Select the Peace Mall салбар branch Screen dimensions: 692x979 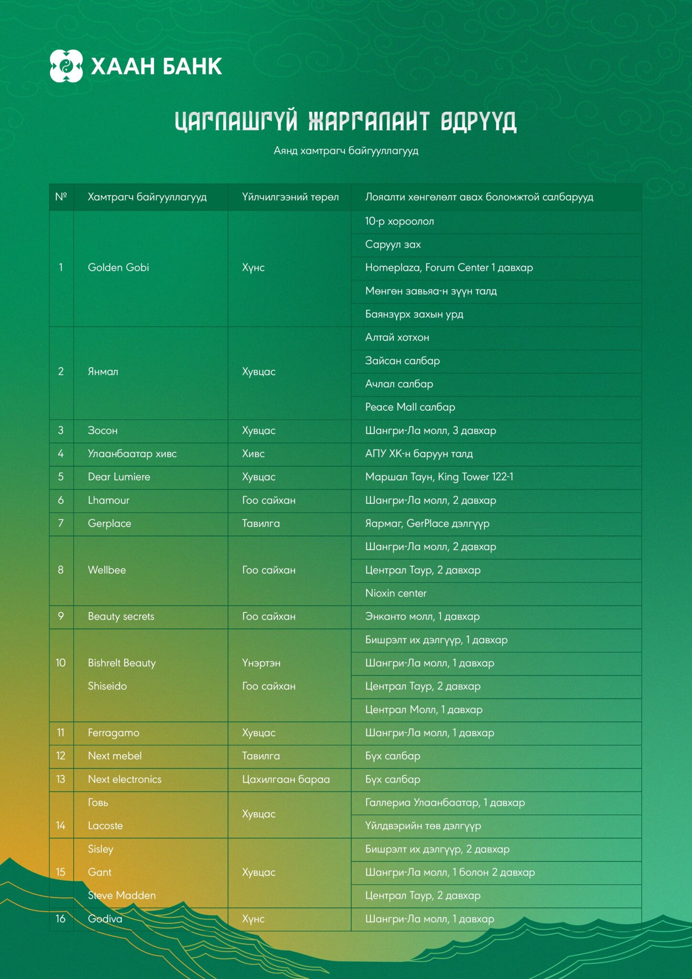coord(410,407)
